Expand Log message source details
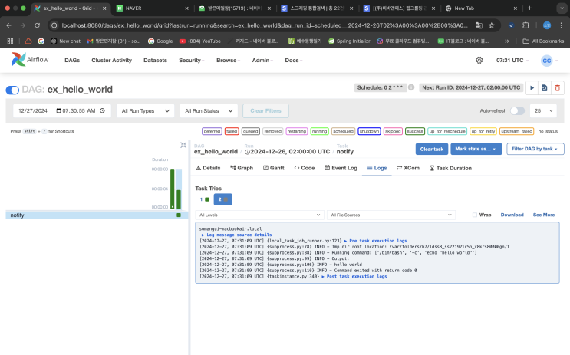 pyautogui.click(x=236, y=235)
